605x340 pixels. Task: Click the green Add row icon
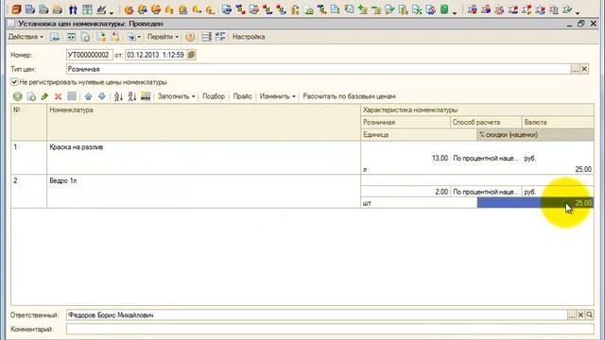click(x=17, y=96)
